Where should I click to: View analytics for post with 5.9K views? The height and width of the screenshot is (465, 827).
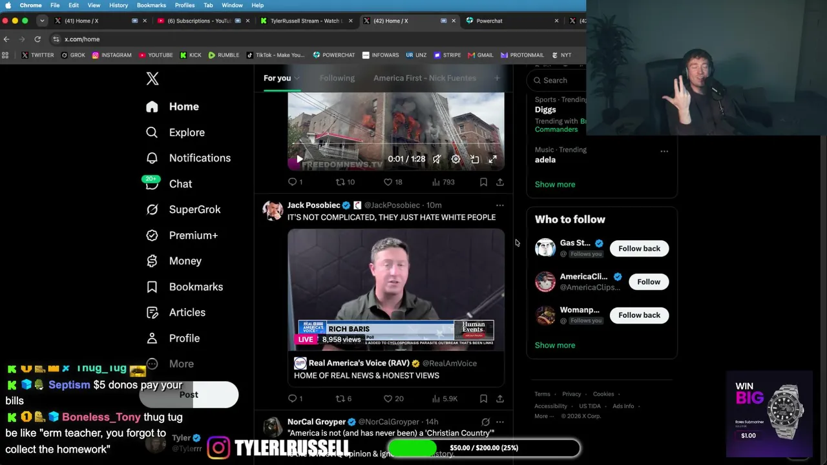click(445, 398)
